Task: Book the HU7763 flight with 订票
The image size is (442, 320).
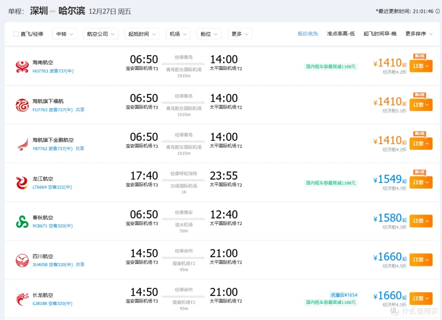Action: coord(421,66)
